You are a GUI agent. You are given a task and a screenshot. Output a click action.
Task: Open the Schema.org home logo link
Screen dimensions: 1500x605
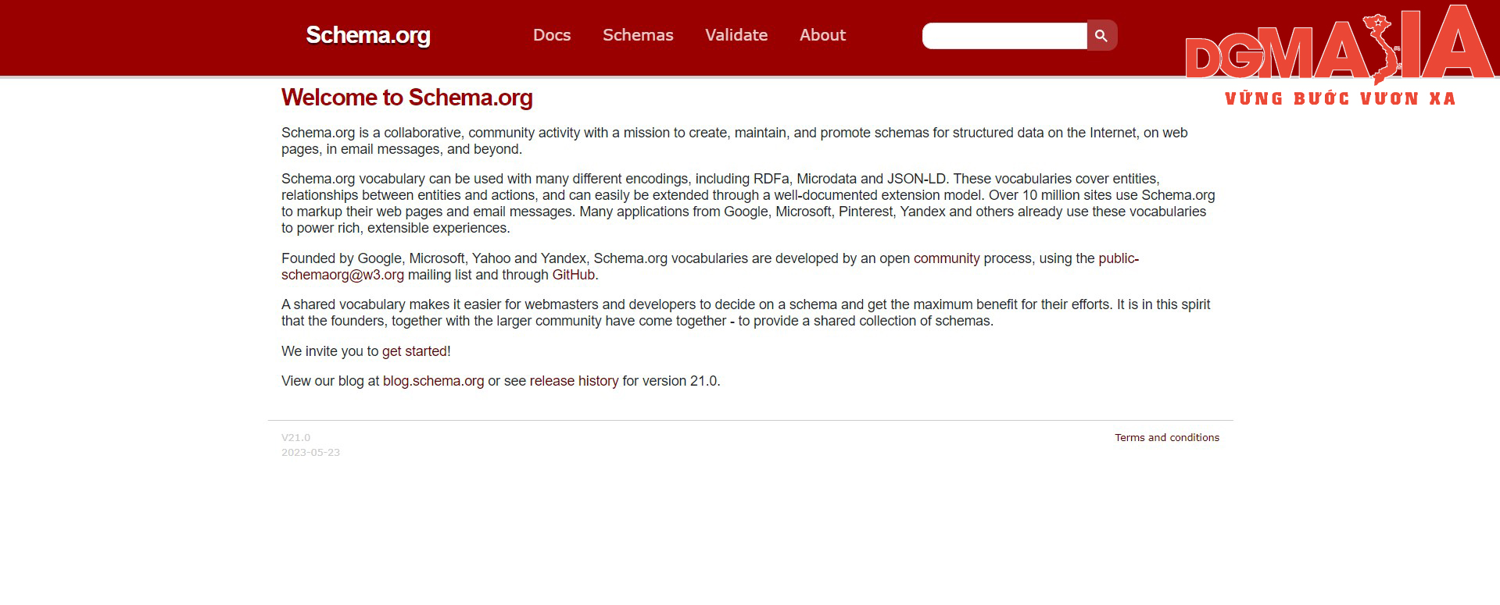tap(368, 35)
